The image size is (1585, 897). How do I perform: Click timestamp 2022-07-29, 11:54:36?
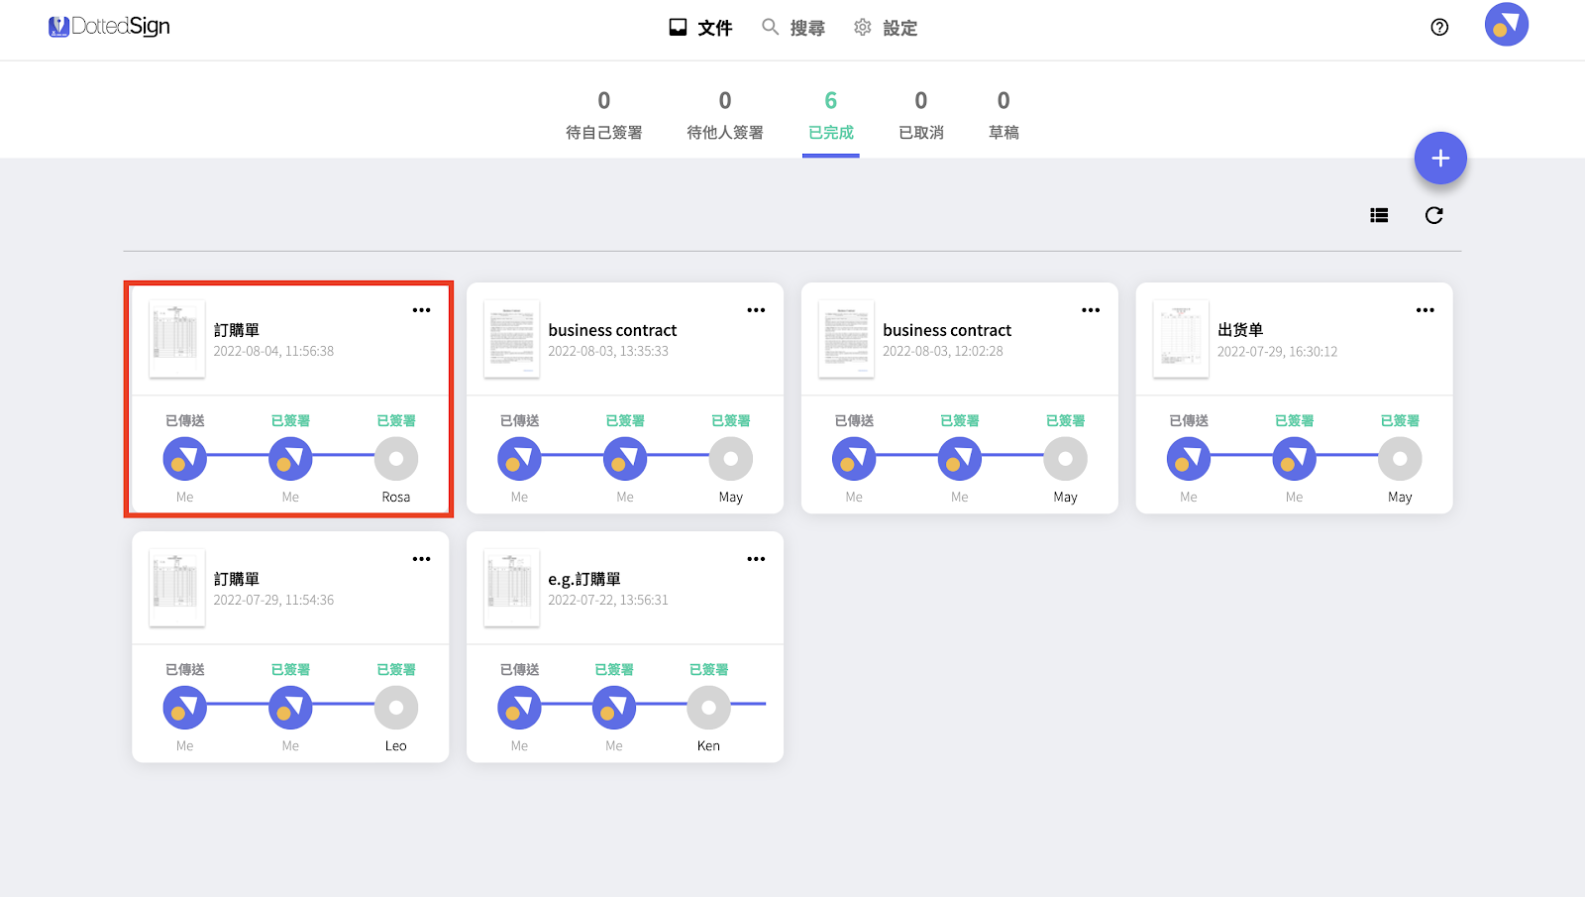[273, 601]
